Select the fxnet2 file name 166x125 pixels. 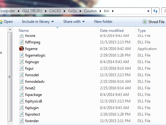[30, 88]
